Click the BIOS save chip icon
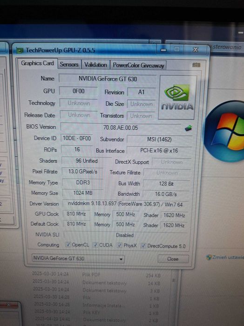The height and width of the screenshot is (326, 244). pos(188,128)
